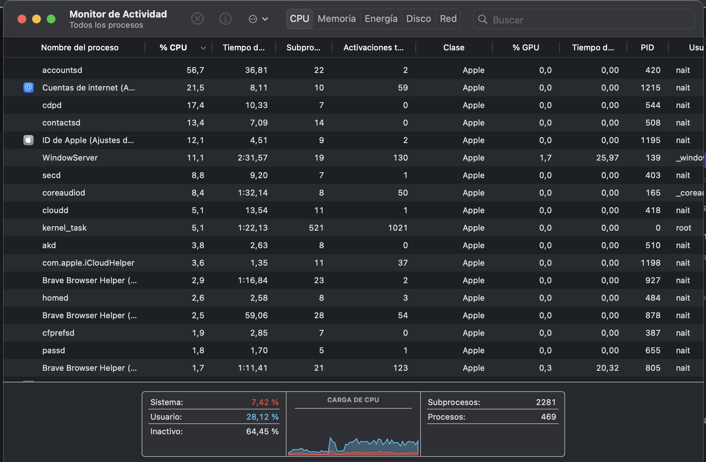Click the ellipsis actions menu icon
Screen dimensions: 706x462
point(253,19)
